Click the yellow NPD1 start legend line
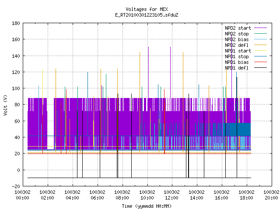 point(260,51)
